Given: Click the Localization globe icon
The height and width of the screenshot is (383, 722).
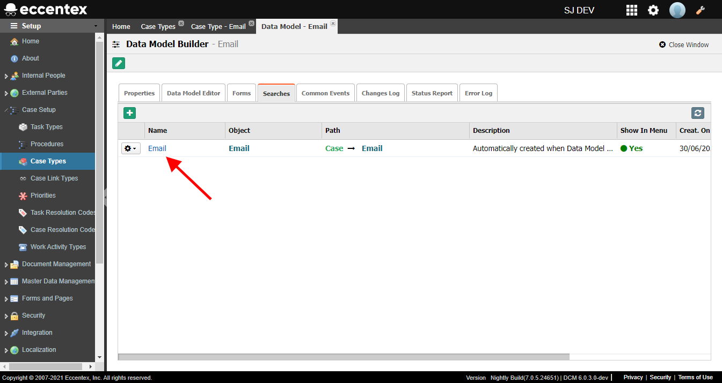Looking at the screenshot, I should pyautogui.click(x=14, y=350).
